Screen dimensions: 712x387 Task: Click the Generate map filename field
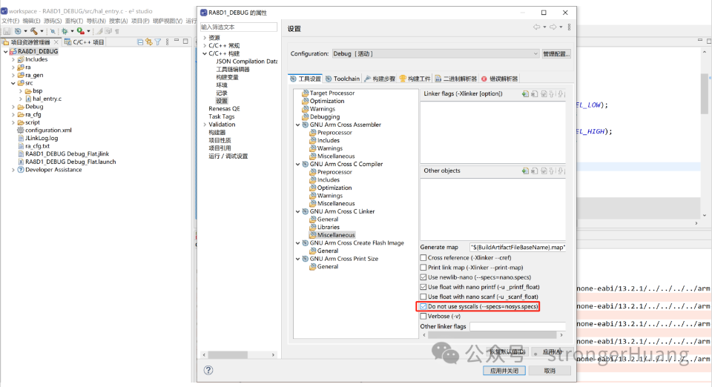(x=518, y=248)
